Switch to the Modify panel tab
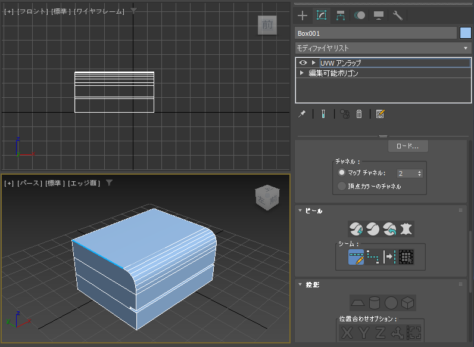Image resolution: width=474 pixels, height=347 pixels. (x=322, y=15)
